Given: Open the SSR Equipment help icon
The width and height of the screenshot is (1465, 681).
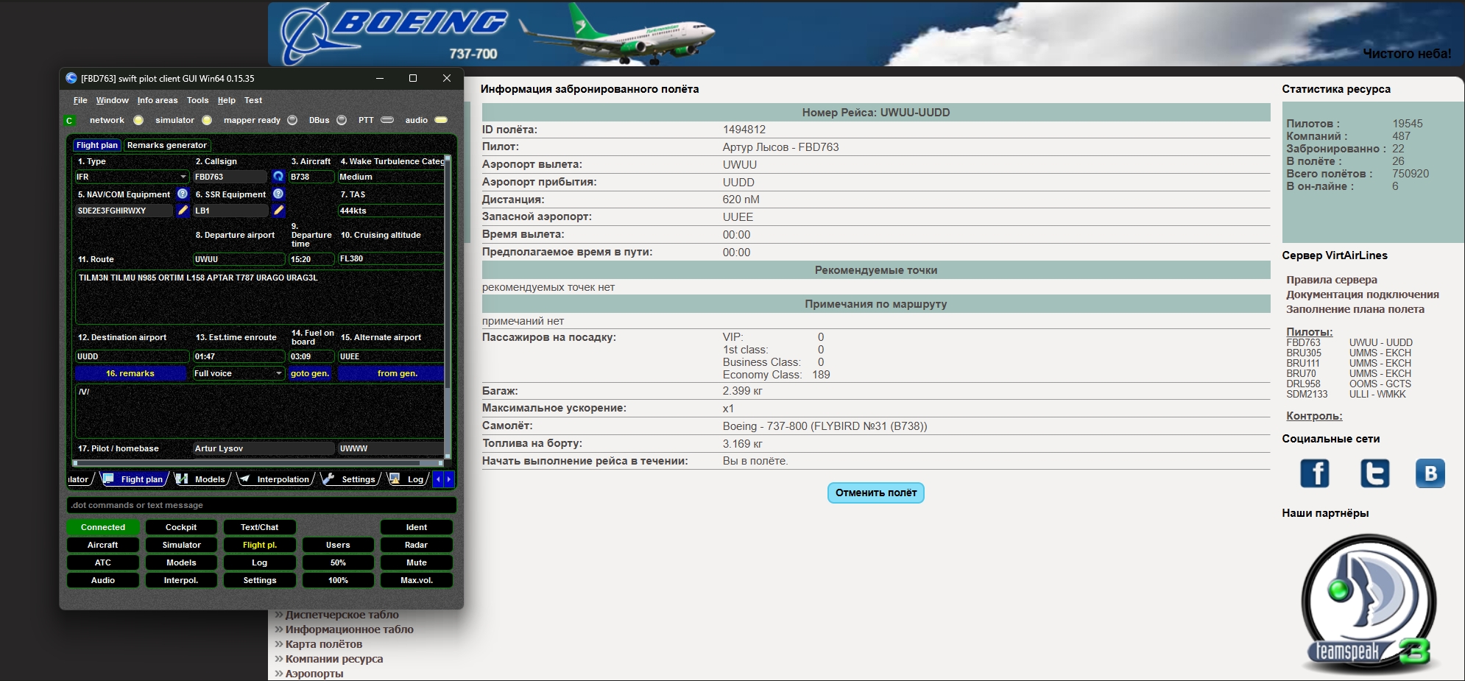Looking at the screenshot, I should click(x=278, y=194).
